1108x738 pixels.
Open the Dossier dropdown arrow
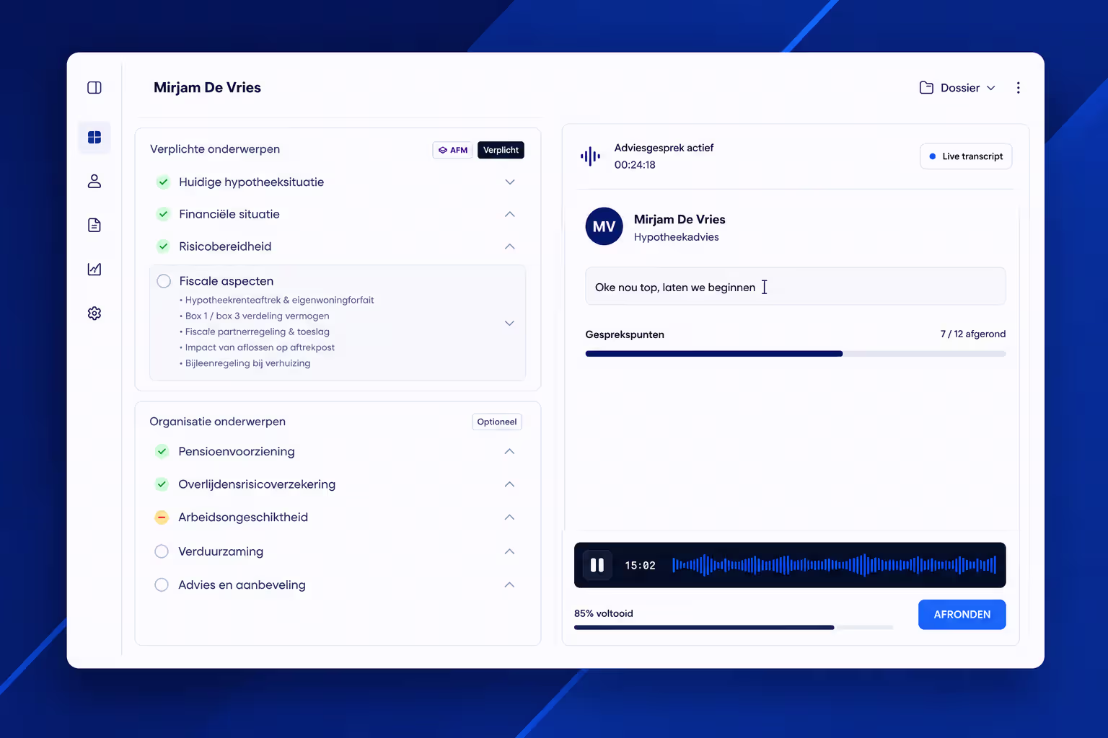pyautogui.click(x=991, y=88)
